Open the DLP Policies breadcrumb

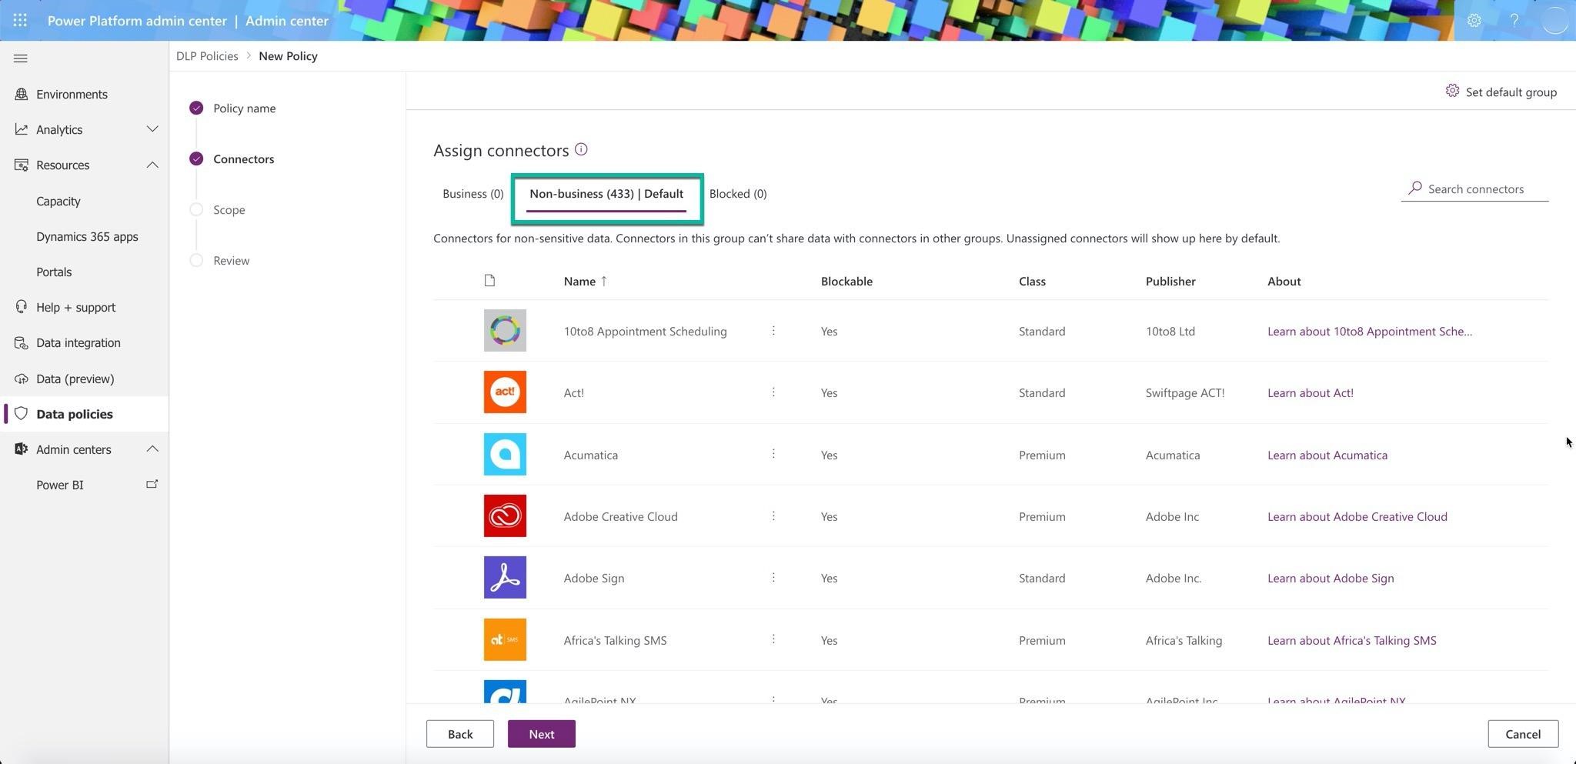[207, 56]
